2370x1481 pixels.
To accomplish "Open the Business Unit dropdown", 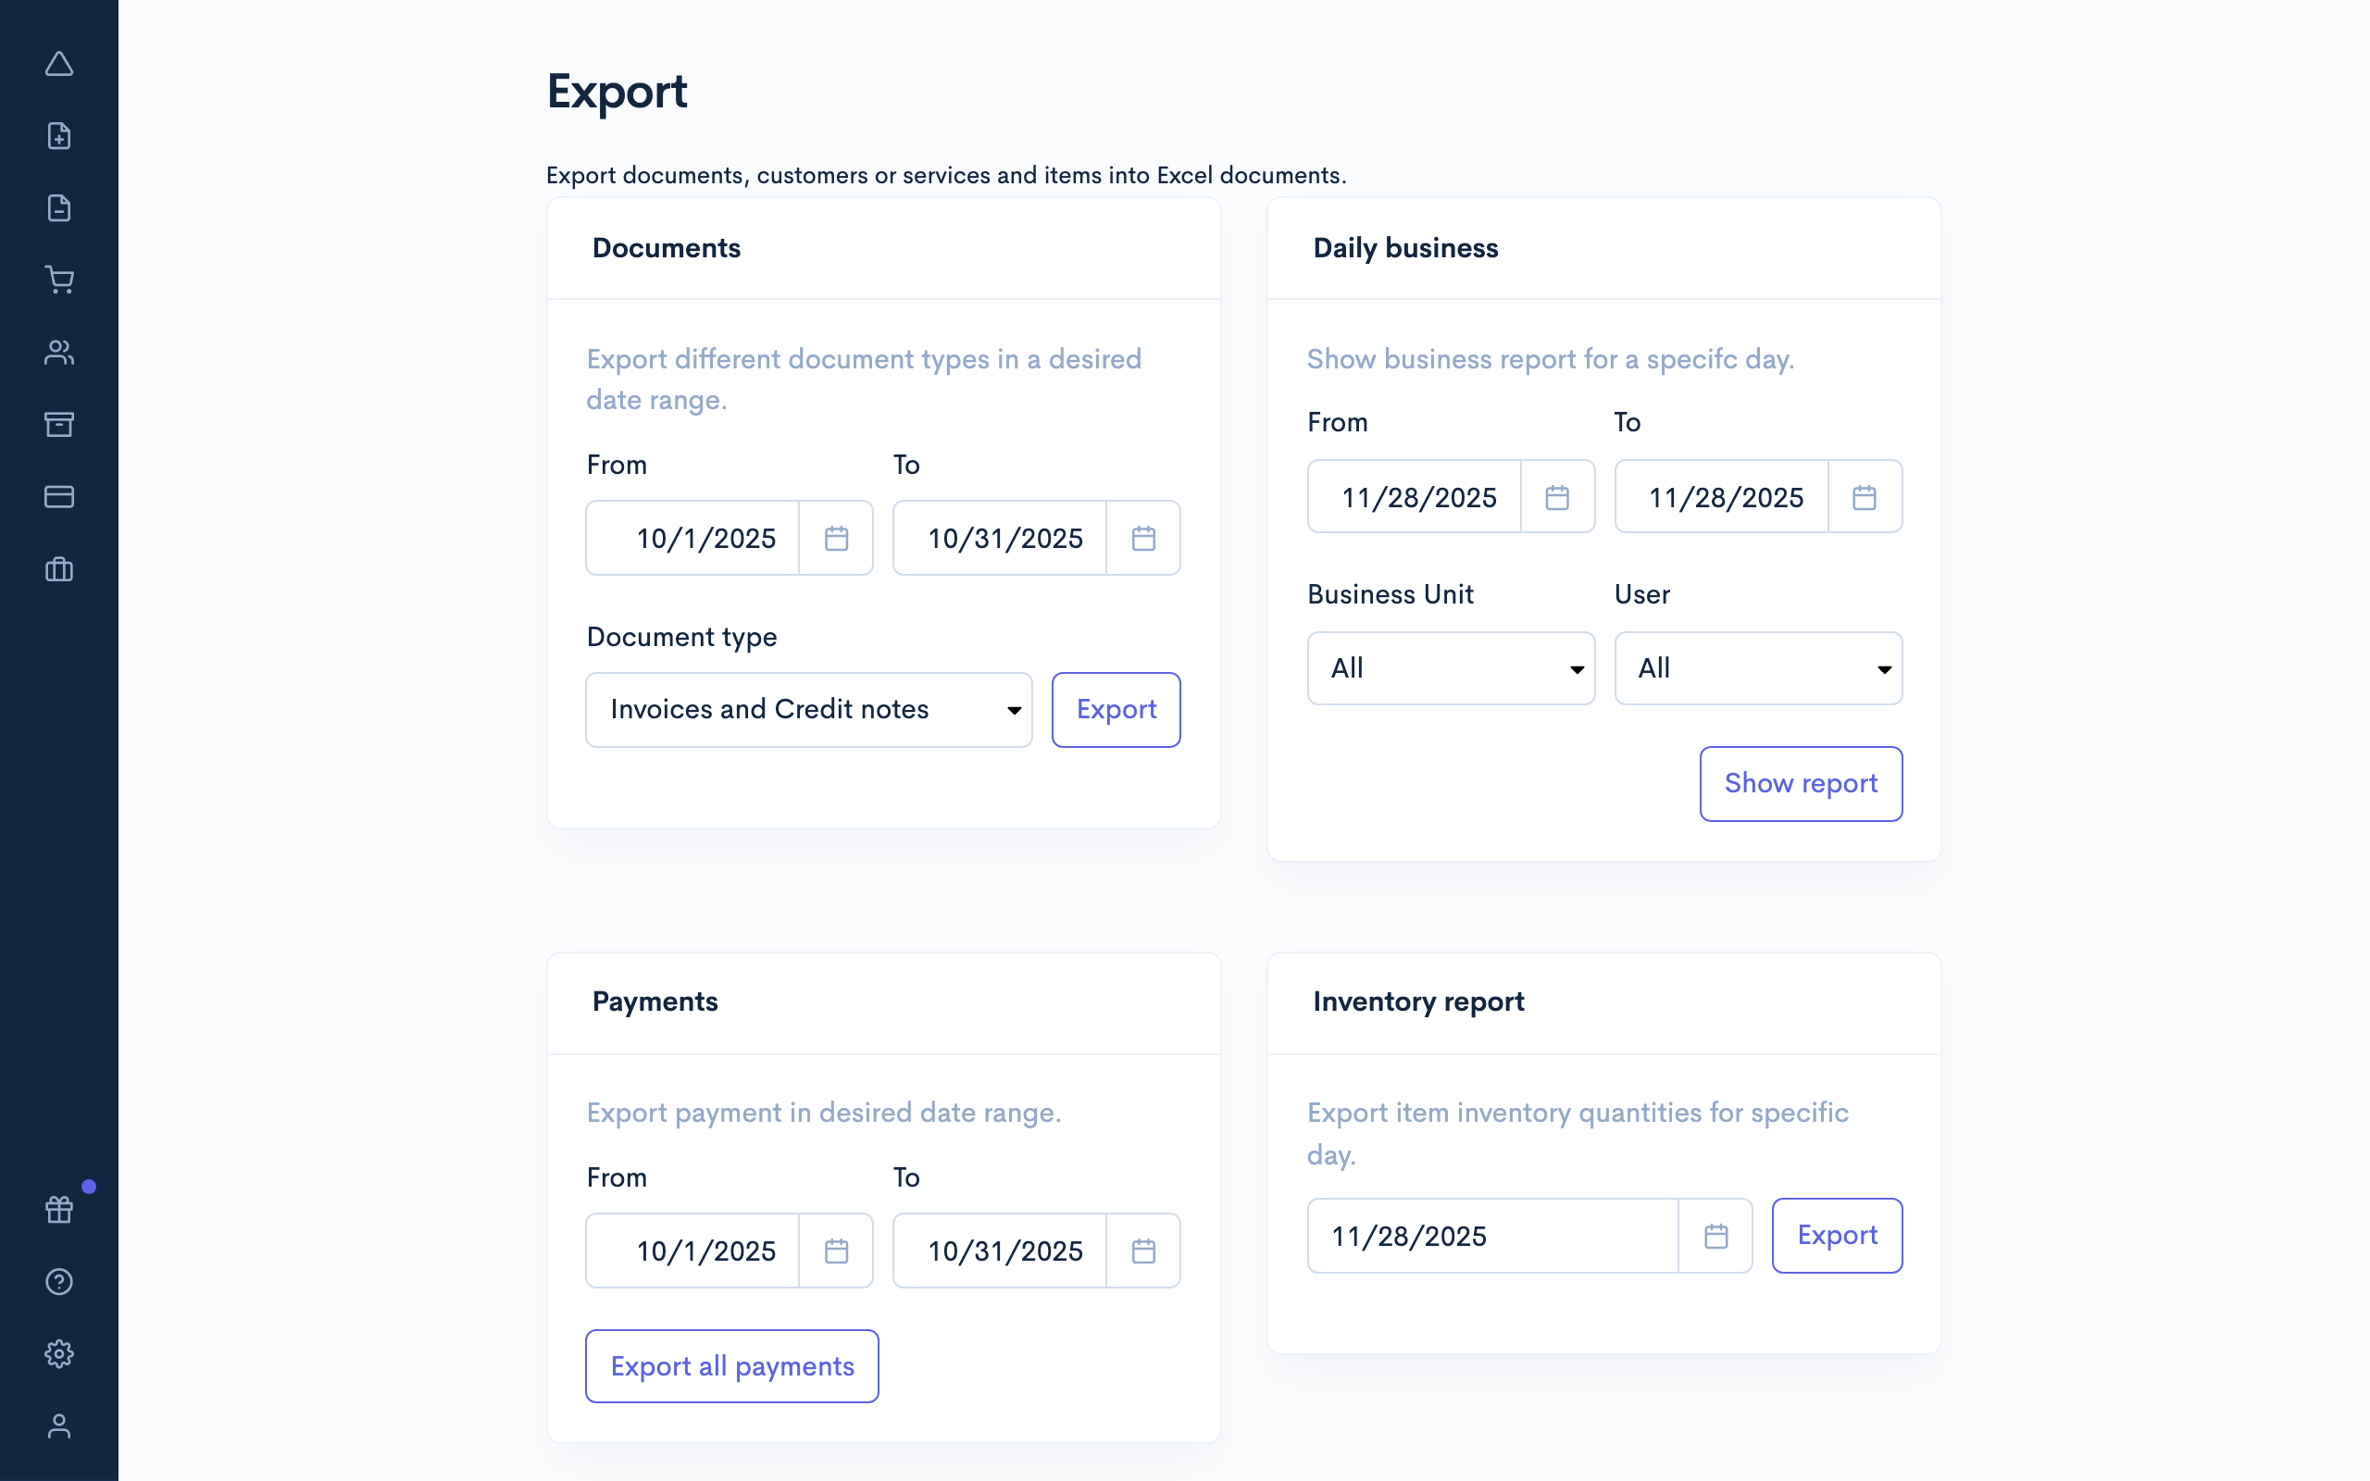I will (x=1451, y=667).
